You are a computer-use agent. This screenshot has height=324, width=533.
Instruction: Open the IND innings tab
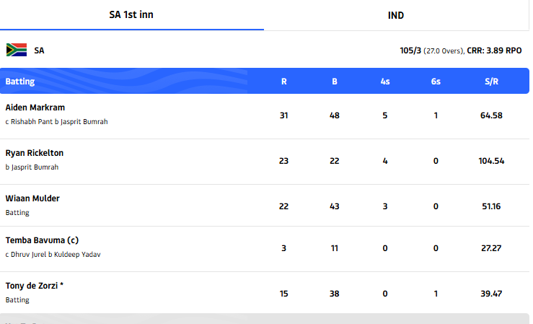click(x=396, y=15)
